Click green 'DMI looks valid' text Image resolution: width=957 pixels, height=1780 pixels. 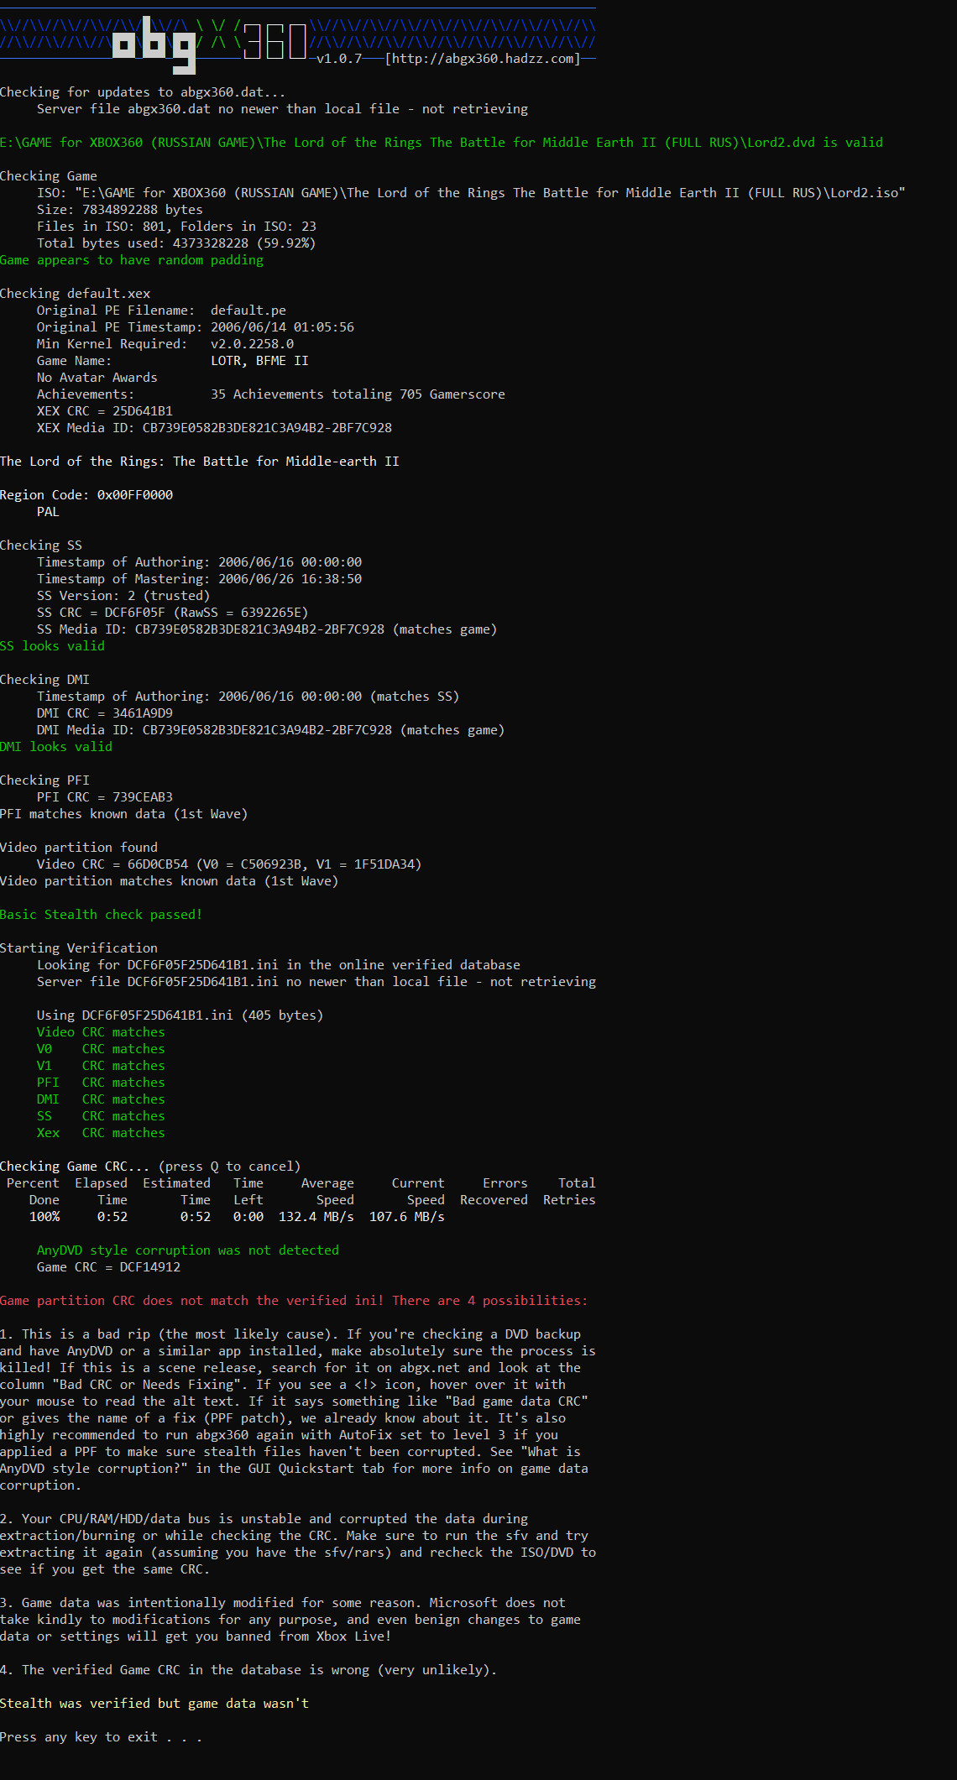point(56,747)
